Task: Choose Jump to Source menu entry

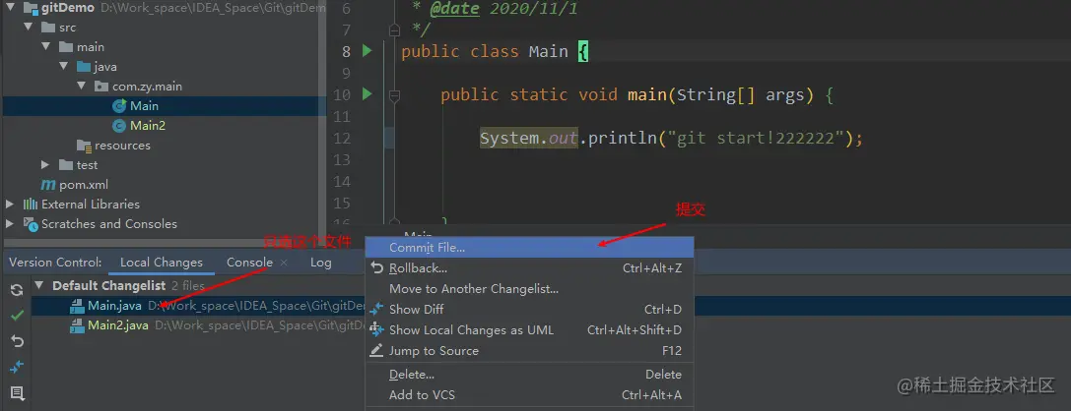Action: [530, 351]
